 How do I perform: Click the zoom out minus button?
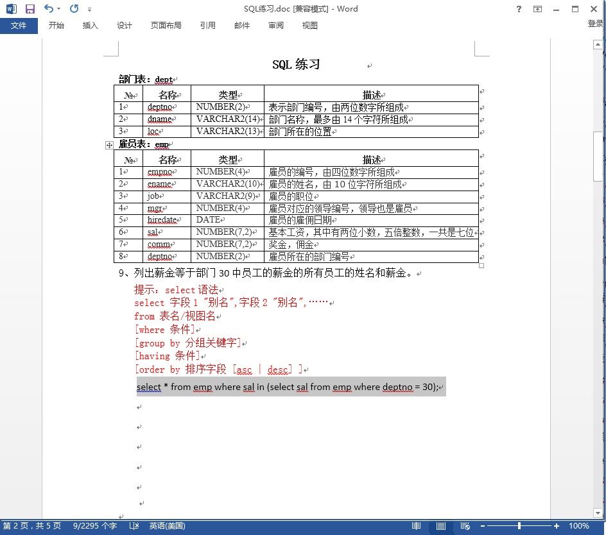pyautogui.click(x=483, y=526)
